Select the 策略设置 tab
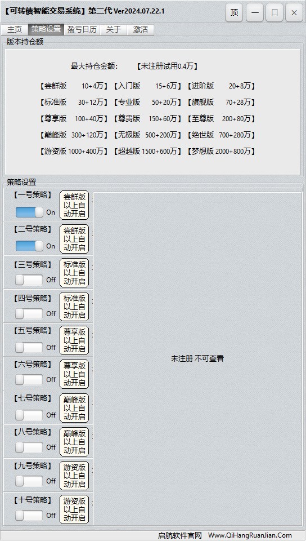 46,30
